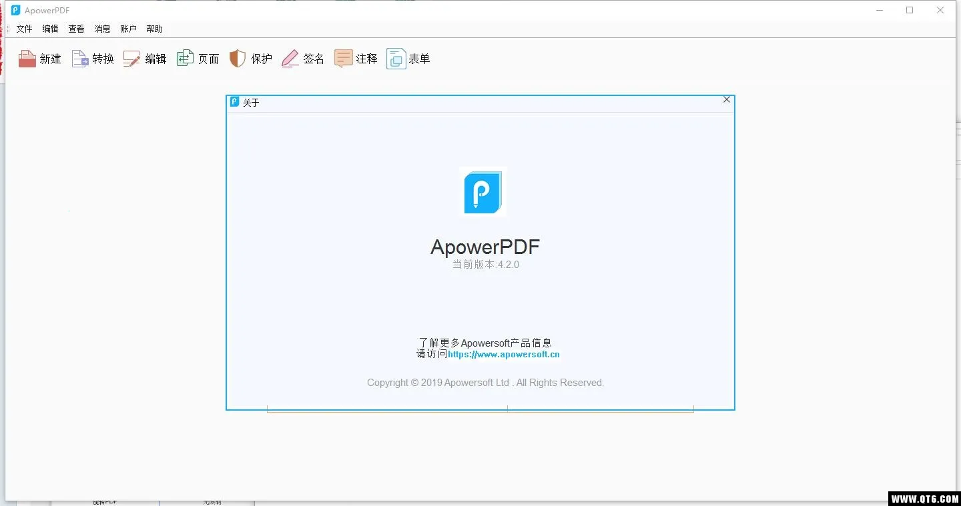Open the 转换 (Convert) tool
The width and height of the screenshot is (961, 506).
coord(80,59)
